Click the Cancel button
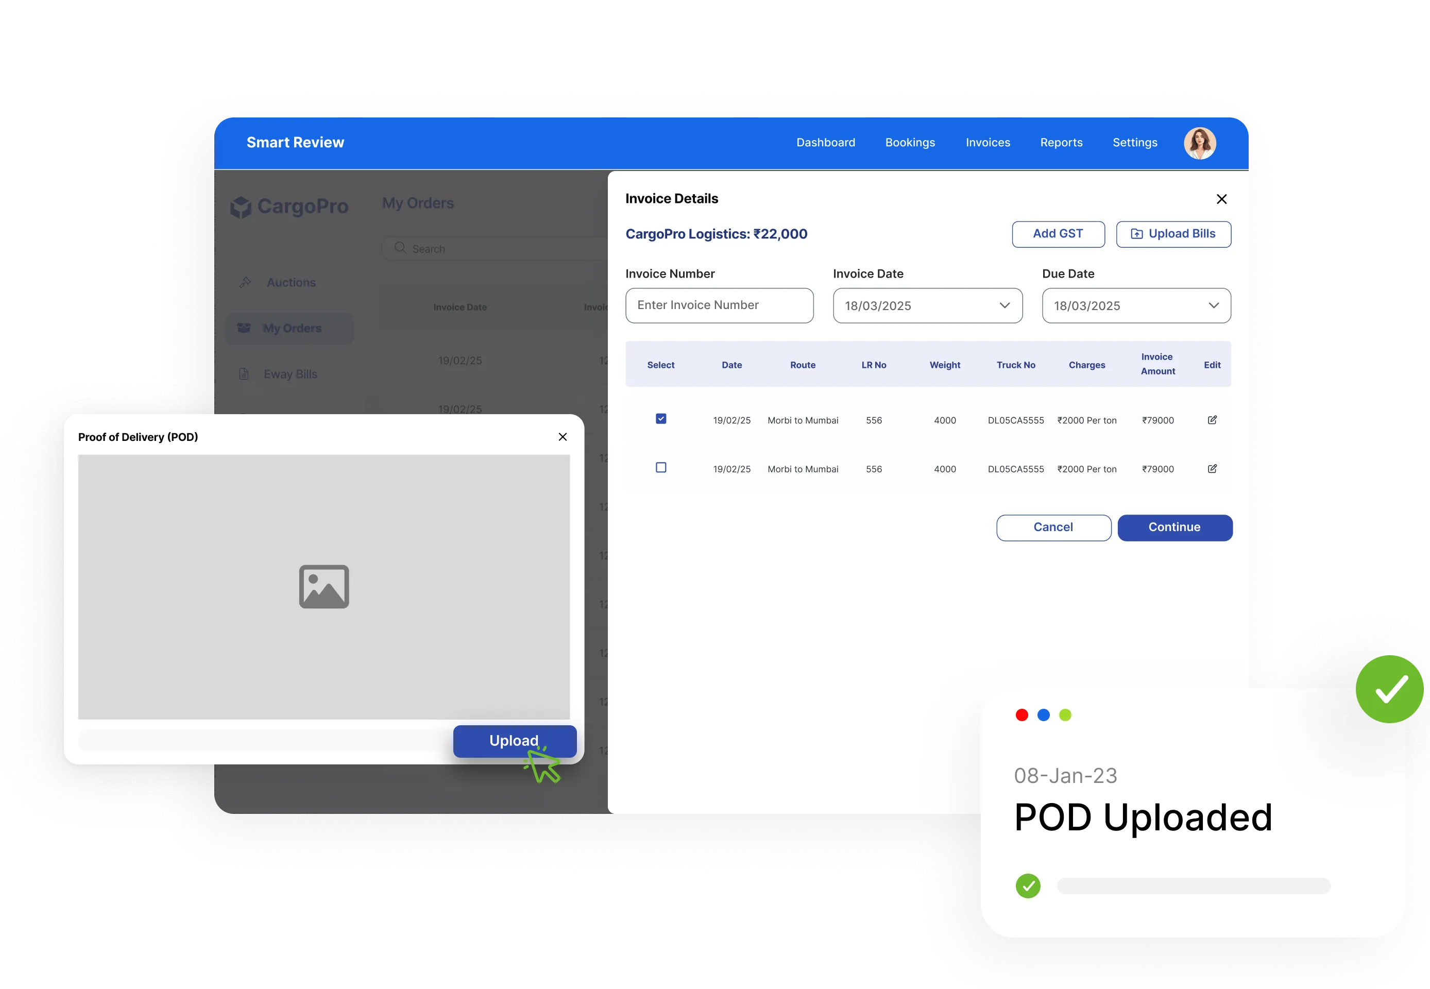The image size is (1430, 989). tap(1053, 528)
